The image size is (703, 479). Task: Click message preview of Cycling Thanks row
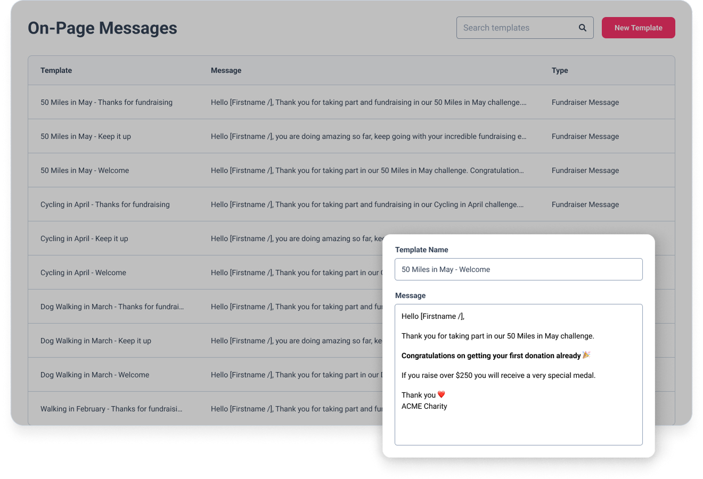coord(367,204)
